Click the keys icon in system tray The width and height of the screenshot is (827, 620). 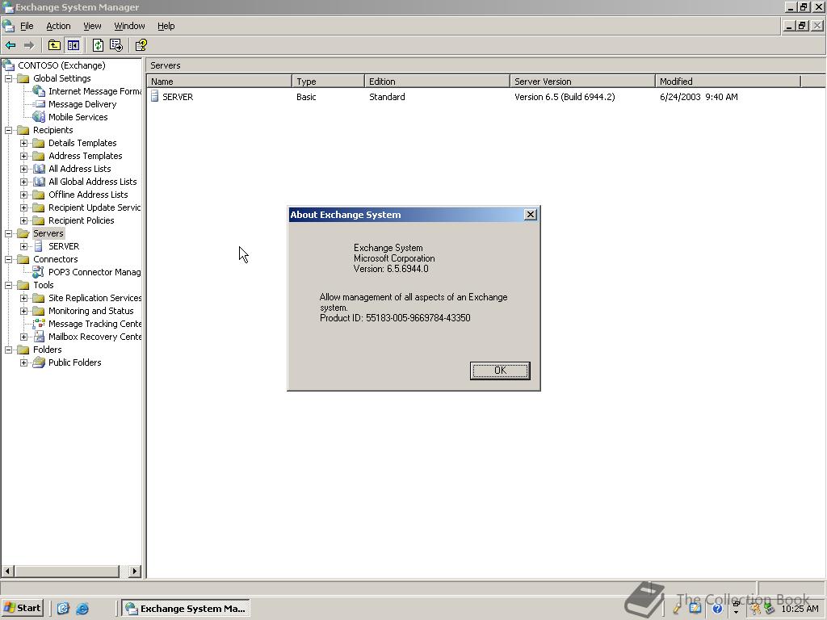(x=755, y=609)
